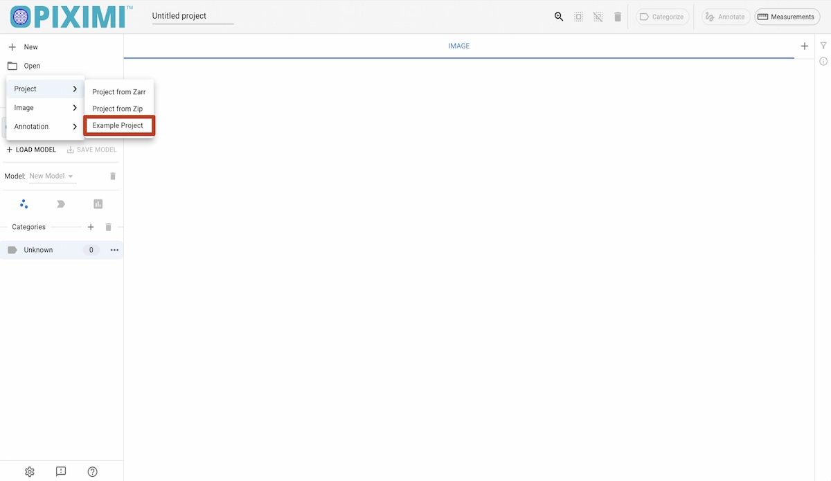Click the Annotate button
Screen dimensions: 831x481
point(726,17)
